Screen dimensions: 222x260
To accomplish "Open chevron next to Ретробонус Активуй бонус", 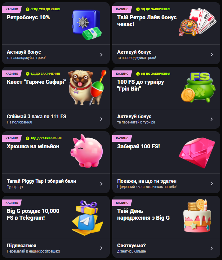I will (101, 55).
